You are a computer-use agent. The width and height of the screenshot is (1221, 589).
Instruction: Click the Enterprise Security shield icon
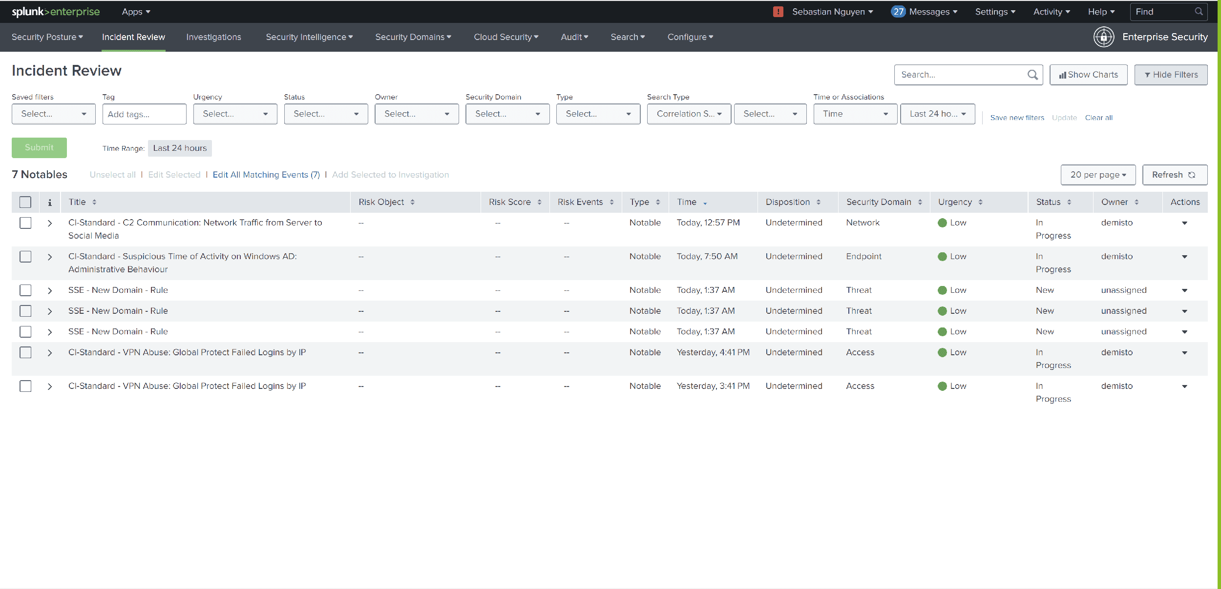coord(1104,37)
